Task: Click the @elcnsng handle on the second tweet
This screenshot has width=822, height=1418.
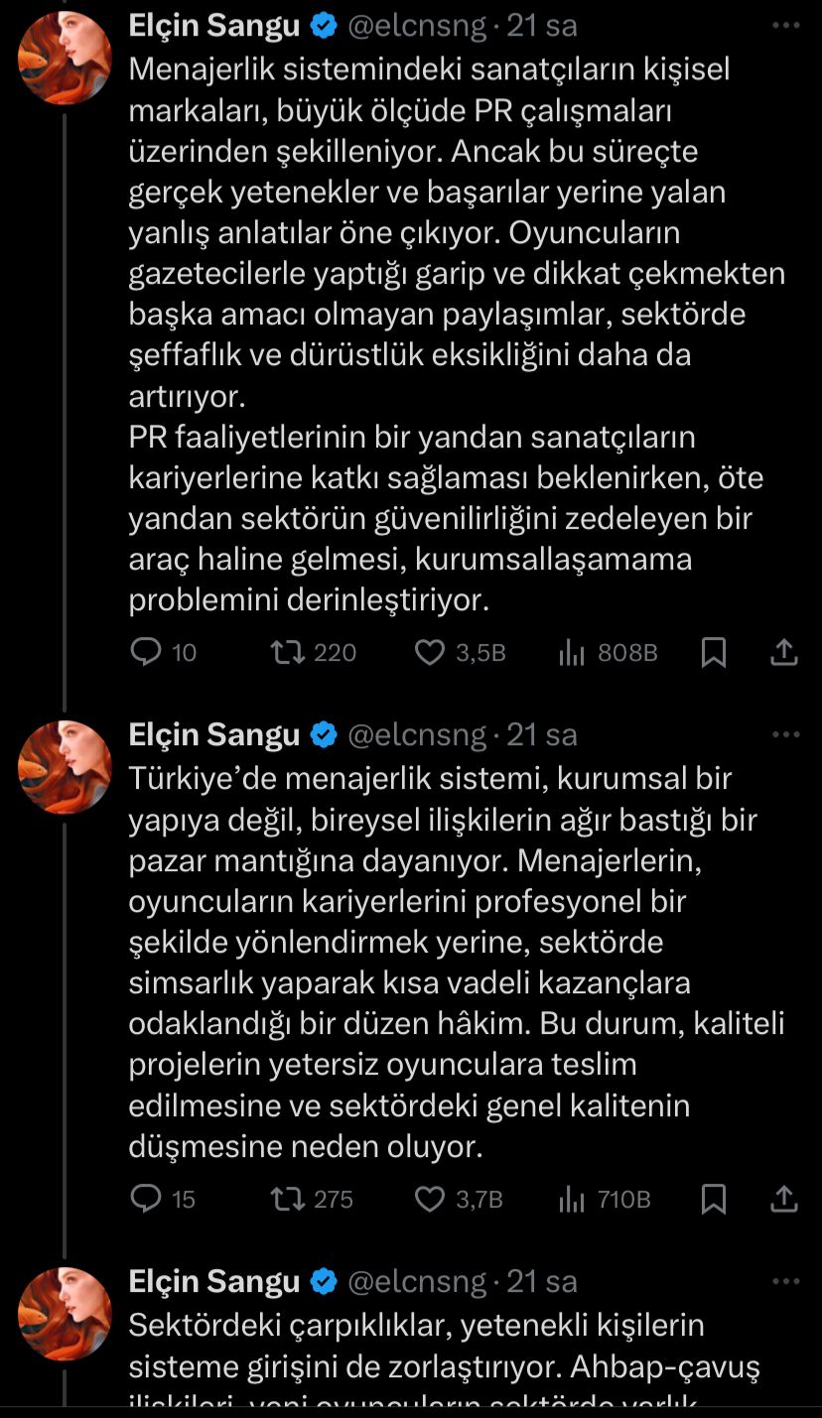Action: [417, 734]
